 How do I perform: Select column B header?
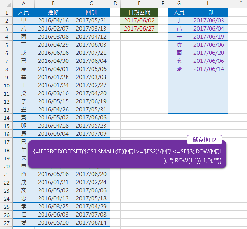53,4
